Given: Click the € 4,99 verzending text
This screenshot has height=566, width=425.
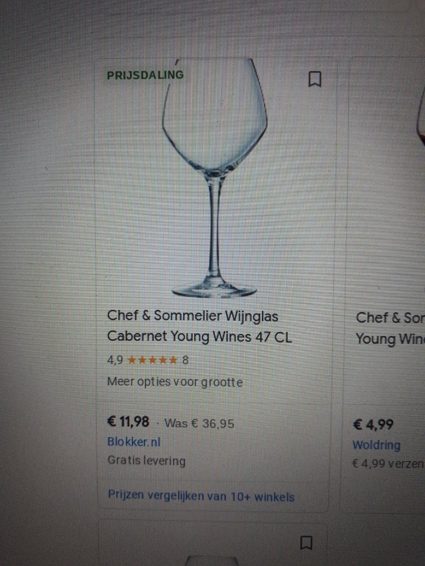Looking at the screenshot, I should 388,464.
